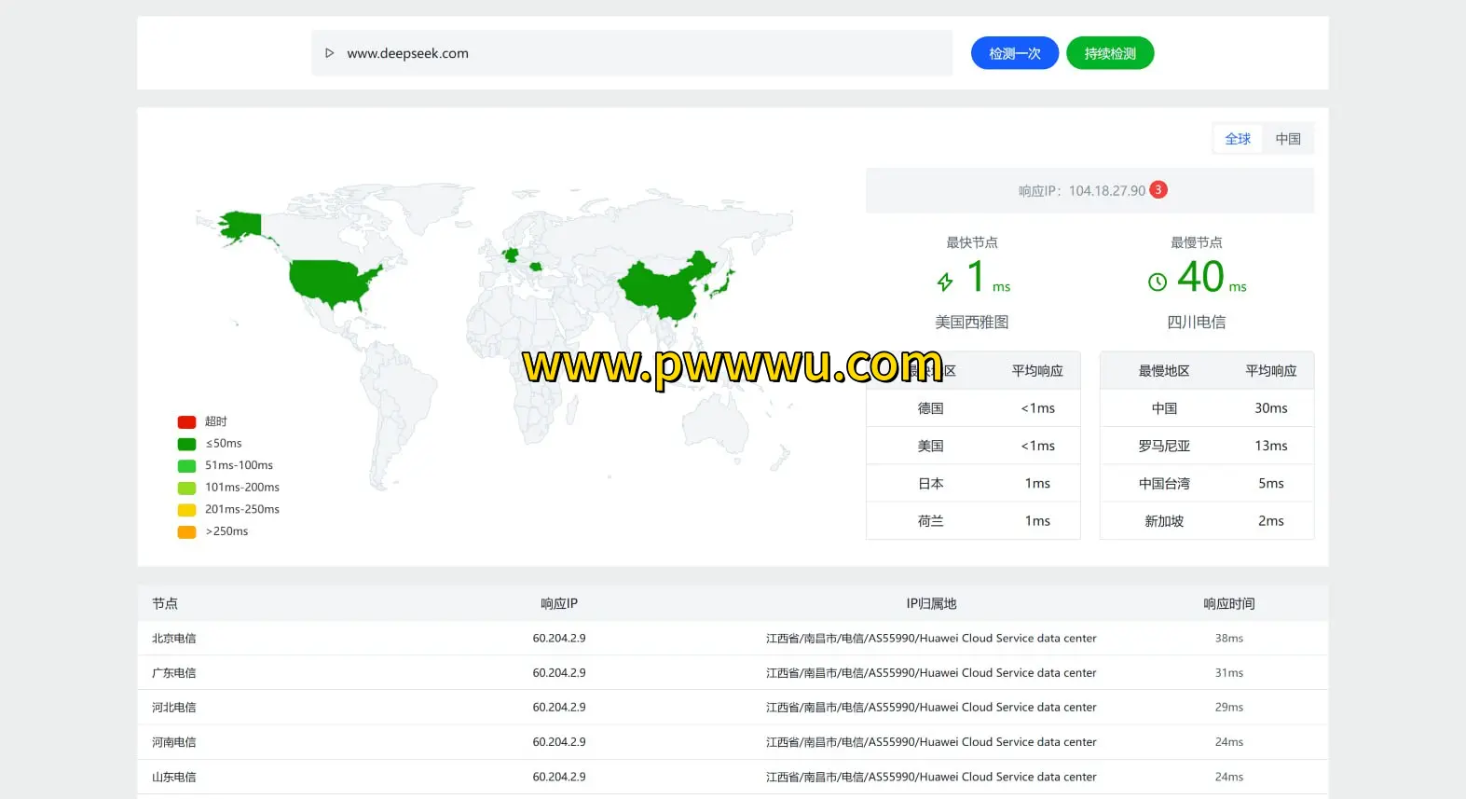Screen dimensions: 1466x799
Task: Click the 北京电信 node row
Action: pyautogui.click(x=733, y=639)
